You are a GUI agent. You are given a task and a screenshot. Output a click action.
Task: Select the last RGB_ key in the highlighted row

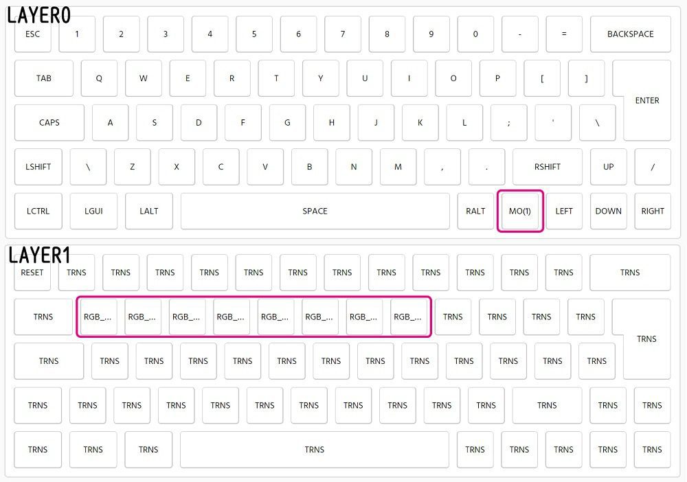(408, 317)
